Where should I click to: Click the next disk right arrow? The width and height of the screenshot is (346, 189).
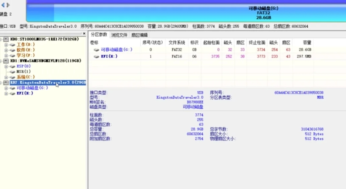pos(8,5)
